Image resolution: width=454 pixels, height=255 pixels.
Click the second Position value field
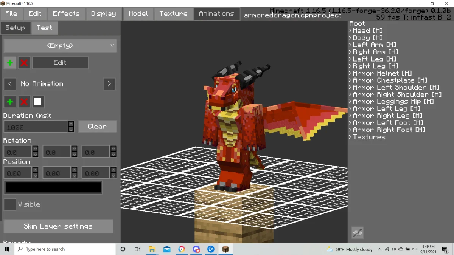click(57, 173)
